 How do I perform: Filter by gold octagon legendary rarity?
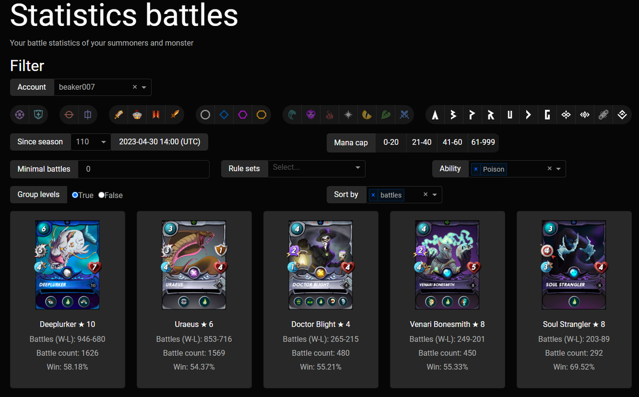(262, 115)
